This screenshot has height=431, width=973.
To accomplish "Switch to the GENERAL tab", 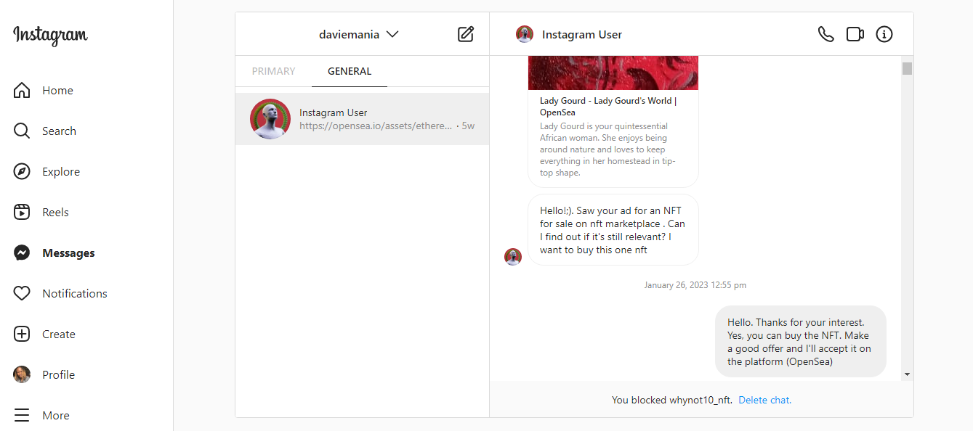I will pyautogui.click(x=350, y=71).
